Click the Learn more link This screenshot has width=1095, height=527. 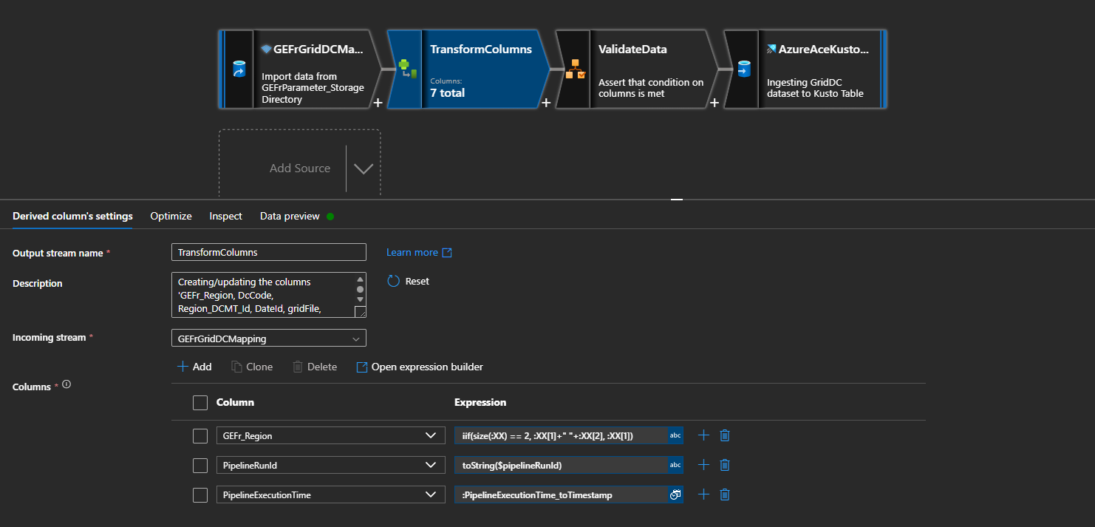coord(419,252)
